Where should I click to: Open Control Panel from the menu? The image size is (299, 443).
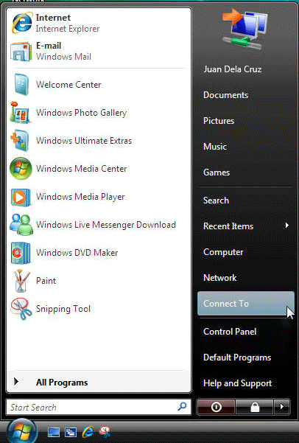click(x=246, y=332)
